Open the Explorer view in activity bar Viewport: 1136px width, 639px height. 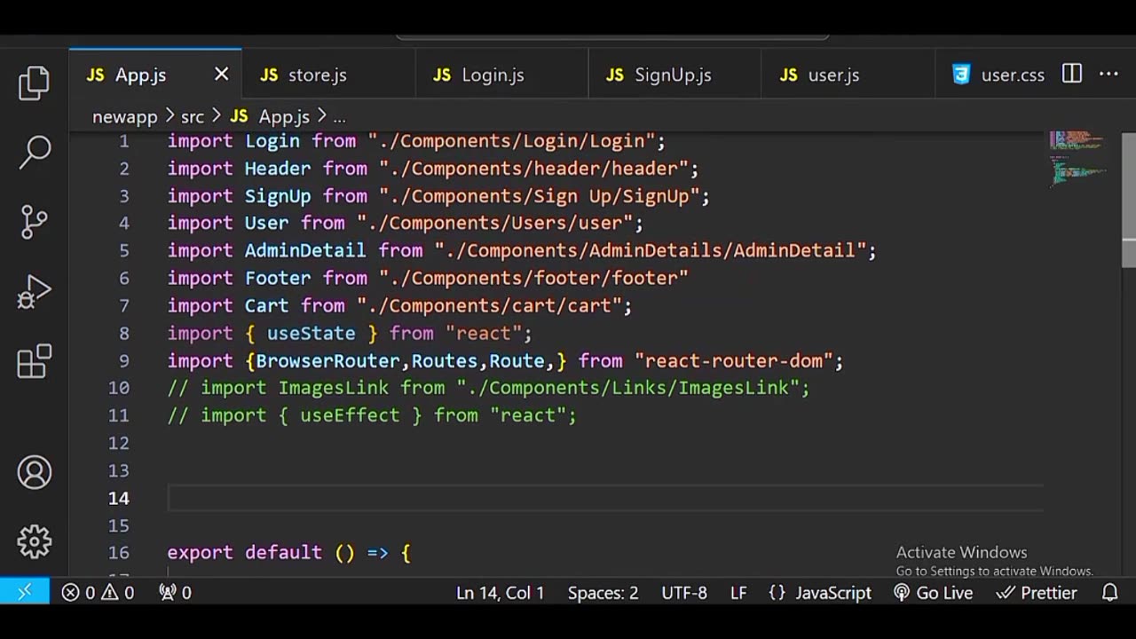[x=34, y=83]
